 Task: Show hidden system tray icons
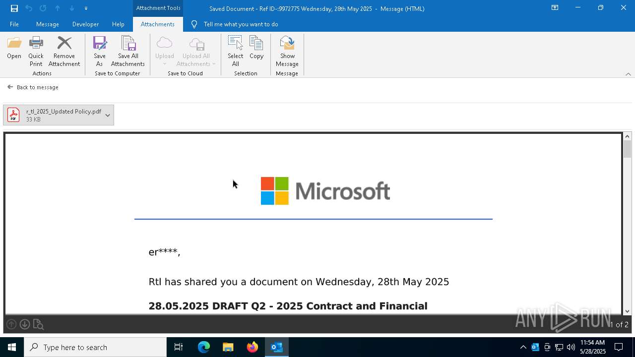(523, 347)
